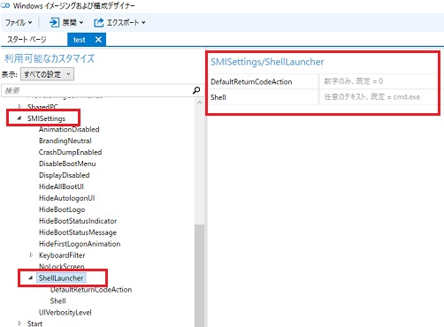
Task: Select HideAutologonUI setting
Action: [67, 198]
